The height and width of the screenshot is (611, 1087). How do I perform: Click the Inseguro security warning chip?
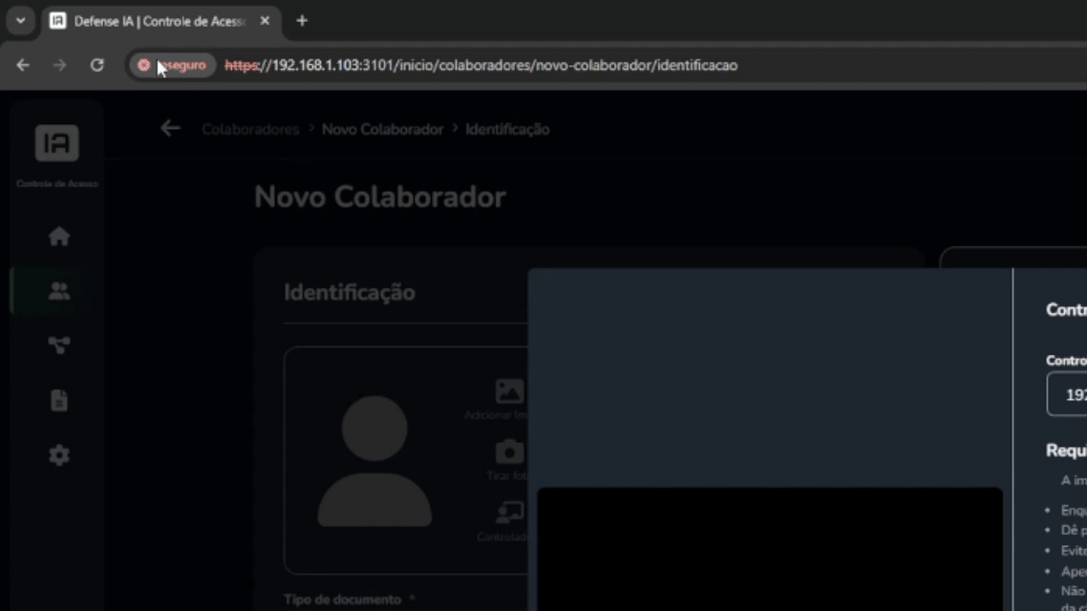click(172, 65)
